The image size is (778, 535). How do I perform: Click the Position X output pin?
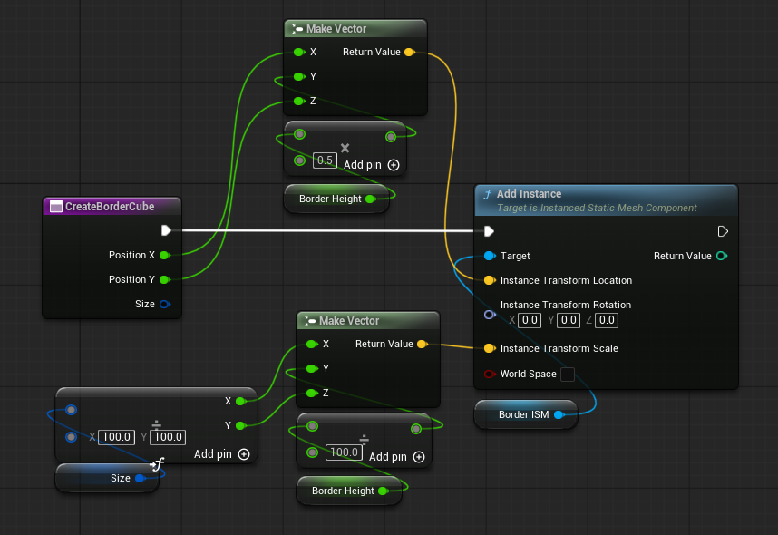165,255
